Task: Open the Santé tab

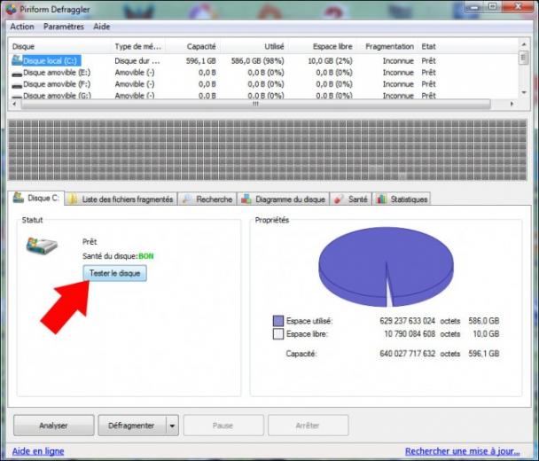Action: (x=351, y=199)
